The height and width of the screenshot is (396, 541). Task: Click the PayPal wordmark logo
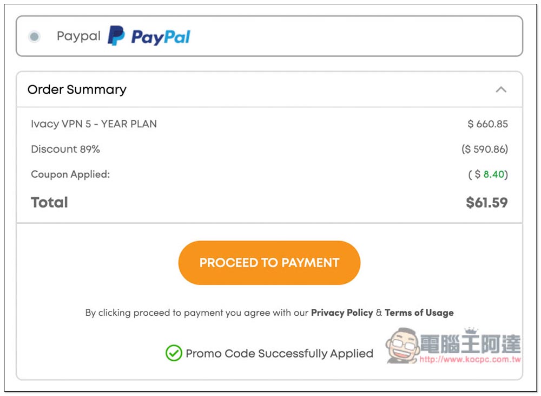161,37
